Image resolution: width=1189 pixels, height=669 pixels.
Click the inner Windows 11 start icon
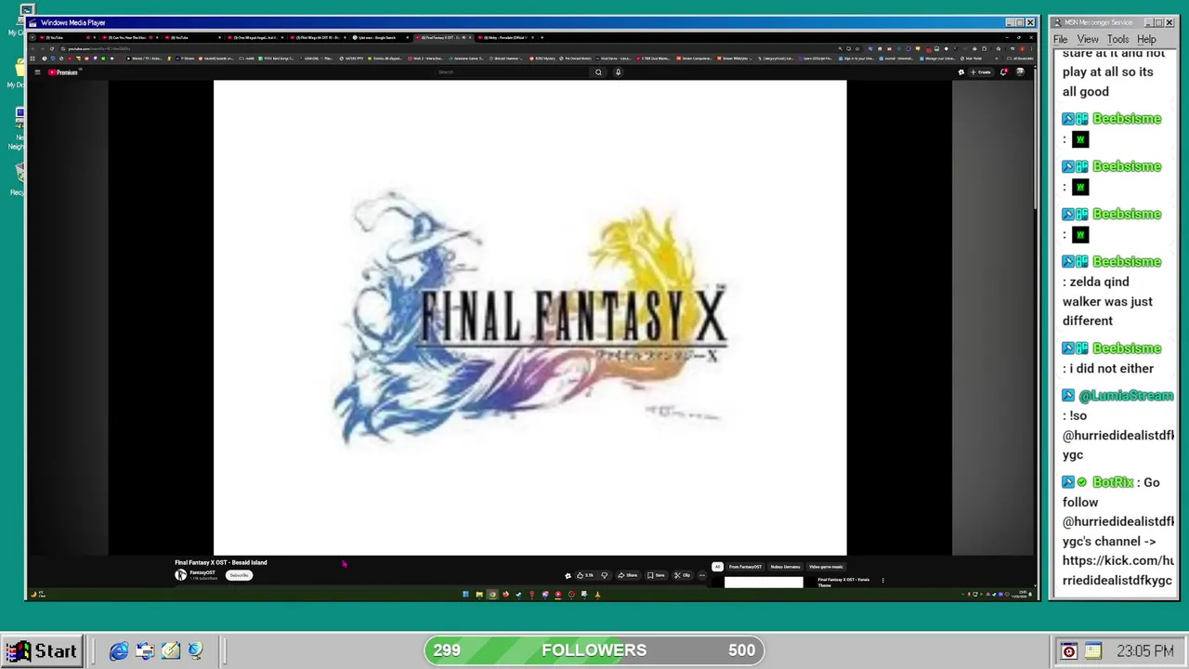465,595
